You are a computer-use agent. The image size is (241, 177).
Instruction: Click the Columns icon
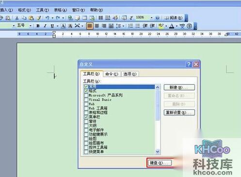(x=101, y=18)
